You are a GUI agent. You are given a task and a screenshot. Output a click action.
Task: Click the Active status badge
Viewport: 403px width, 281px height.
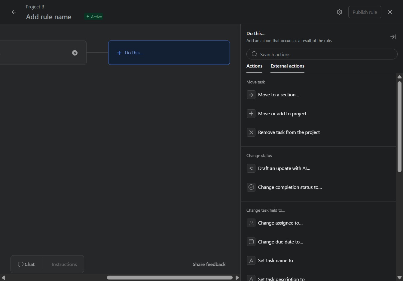[x=94, y=17]
